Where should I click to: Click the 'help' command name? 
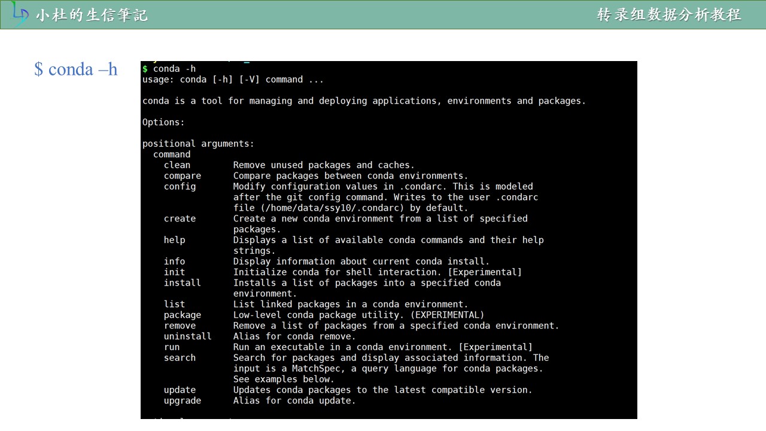[174, 240]
